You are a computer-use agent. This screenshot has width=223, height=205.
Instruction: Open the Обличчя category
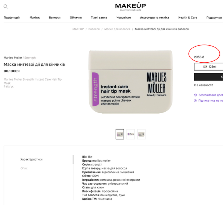pyautogui.click(x=76, y=18)
